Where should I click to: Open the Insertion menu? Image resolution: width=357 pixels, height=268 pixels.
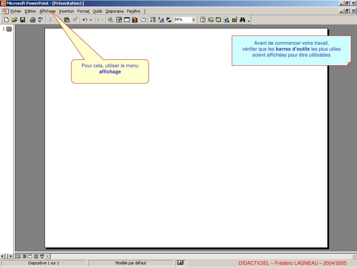click(67, 11)
